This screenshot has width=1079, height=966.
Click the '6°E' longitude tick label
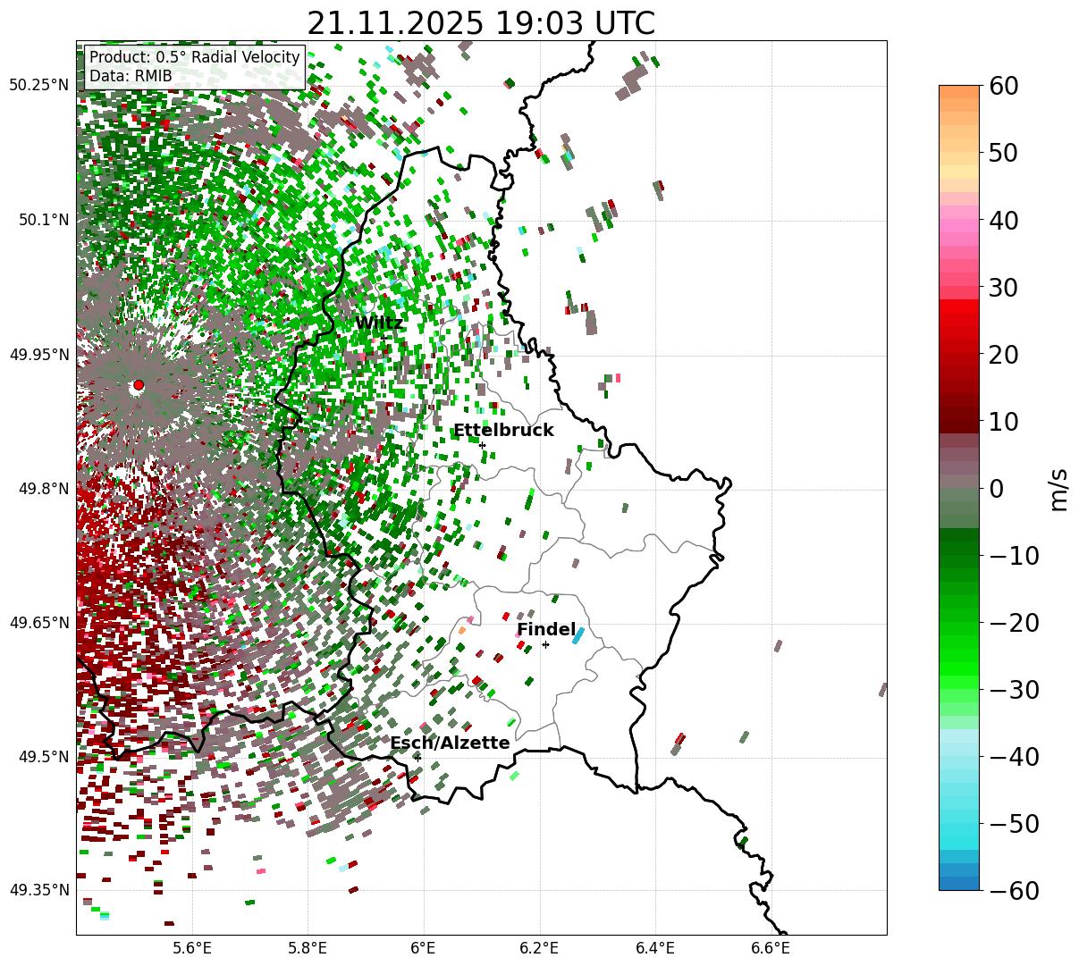(x=423, y=947)
